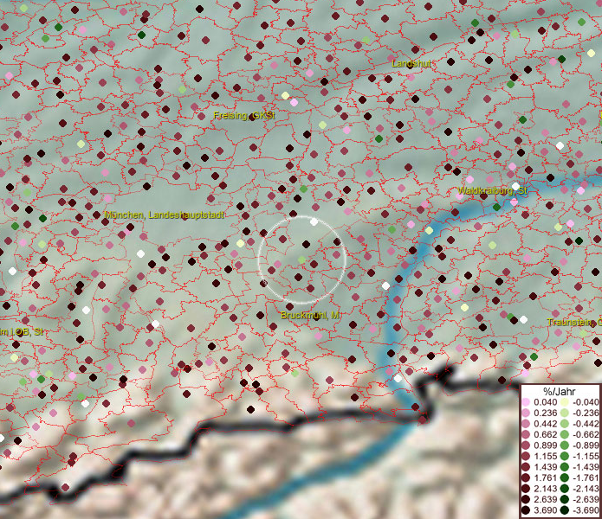Click the white marker inside the highlighted circle
Image resolution: width=602 pixels, height=519 pixels.
click(x=314, y=222)
